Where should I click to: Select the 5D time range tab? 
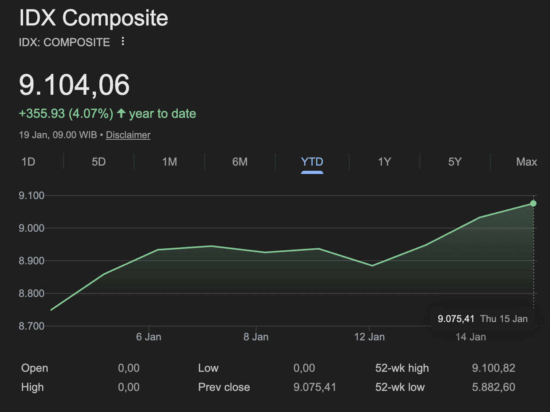pyautogui.click(x=99, y=162)
